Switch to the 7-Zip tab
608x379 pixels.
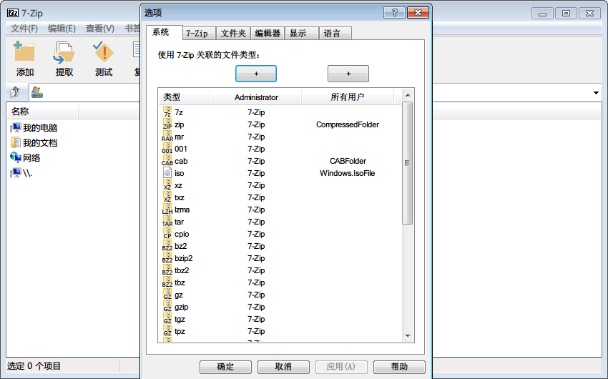click(197, 33)
